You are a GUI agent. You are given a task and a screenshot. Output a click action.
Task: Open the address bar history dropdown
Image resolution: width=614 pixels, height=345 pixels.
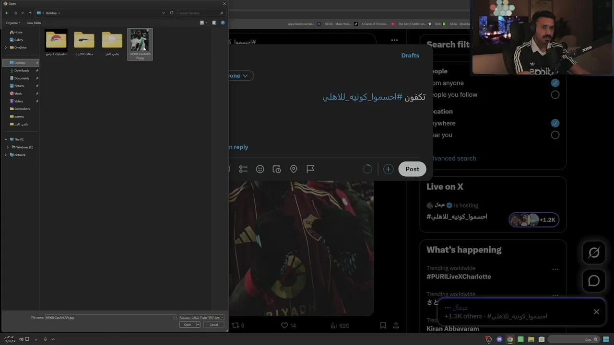[x=164, y=13]
